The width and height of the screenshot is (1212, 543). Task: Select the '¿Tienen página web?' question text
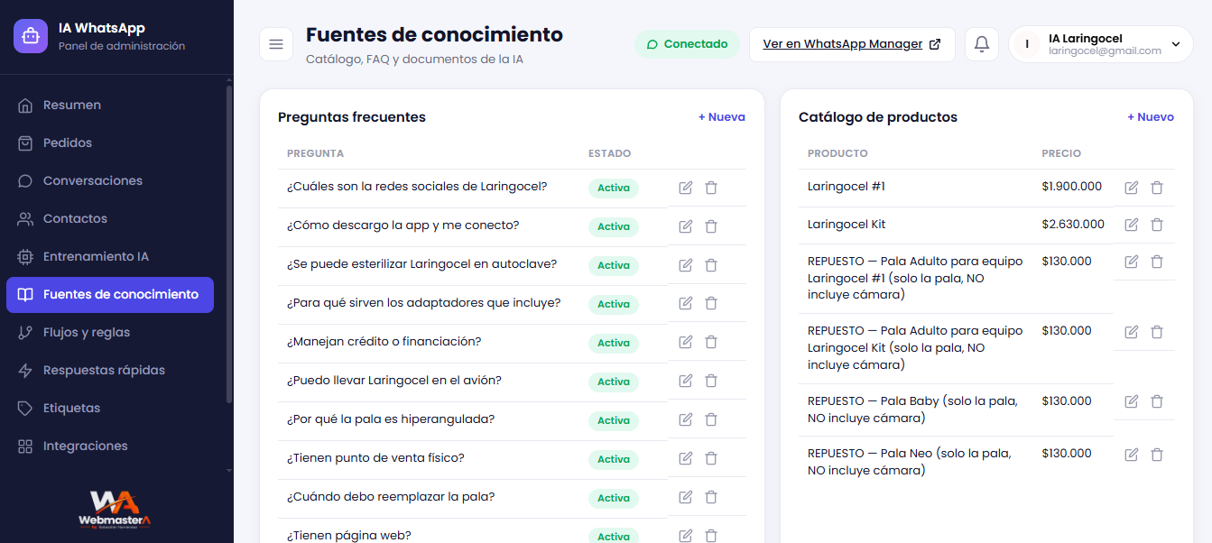pos(349,535)
